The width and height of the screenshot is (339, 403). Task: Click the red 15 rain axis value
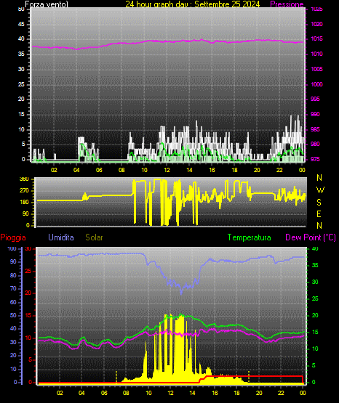(x=28, y=315)
